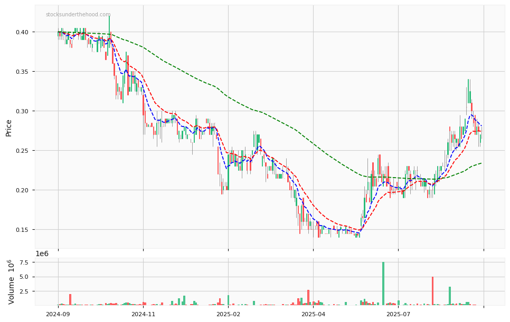Click the 2024-11 date label
This screenshot has width=510, height=322.
click(x=144, y=314)
